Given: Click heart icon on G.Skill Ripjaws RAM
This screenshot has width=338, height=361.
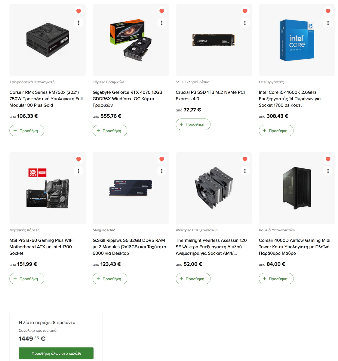Looking at the screenshot, I should tap(162, 159).
